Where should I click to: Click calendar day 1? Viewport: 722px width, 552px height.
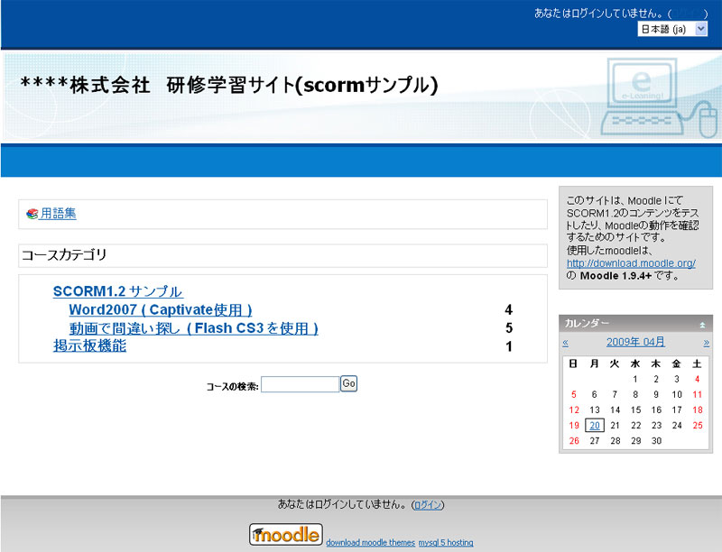[x=635, y=379]
